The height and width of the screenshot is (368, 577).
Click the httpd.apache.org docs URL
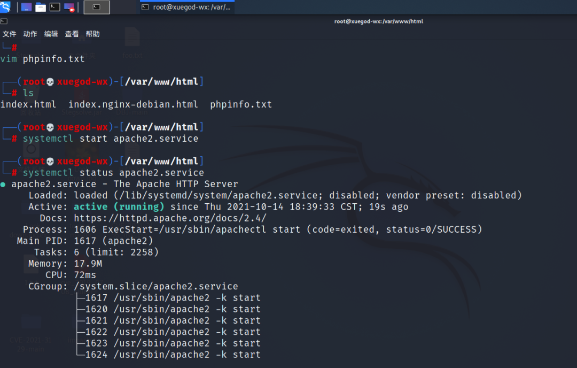click(x=170, y=218)
